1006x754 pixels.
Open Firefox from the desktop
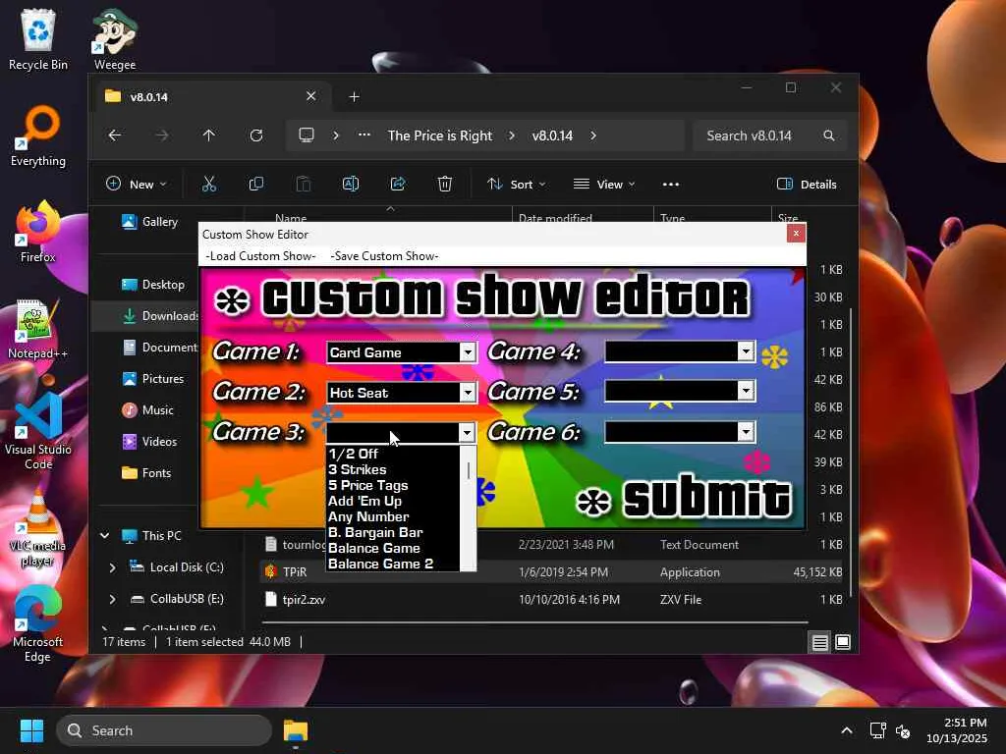point(38,232)
